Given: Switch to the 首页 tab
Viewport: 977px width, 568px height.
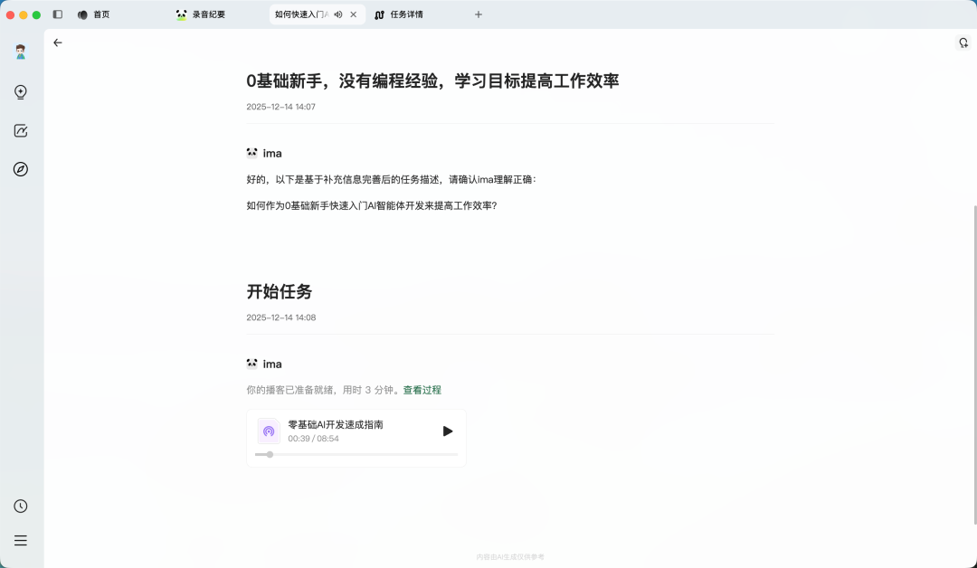Looking at the screenshot, I should (x=93, y=14).
